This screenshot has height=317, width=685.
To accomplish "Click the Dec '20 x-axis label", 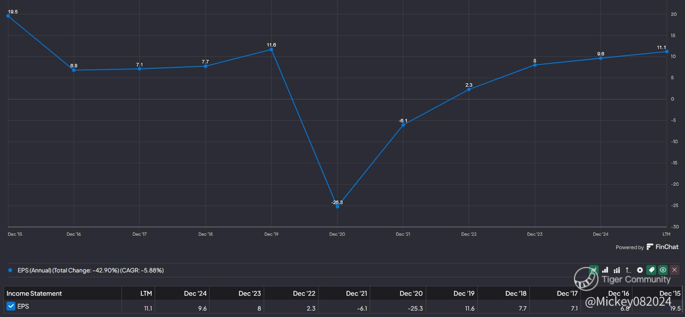I will 337,234.
